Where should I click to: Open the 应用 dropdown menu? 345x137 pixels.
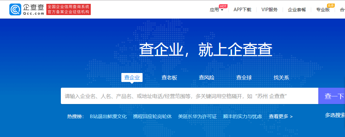[x=217, y=10]
